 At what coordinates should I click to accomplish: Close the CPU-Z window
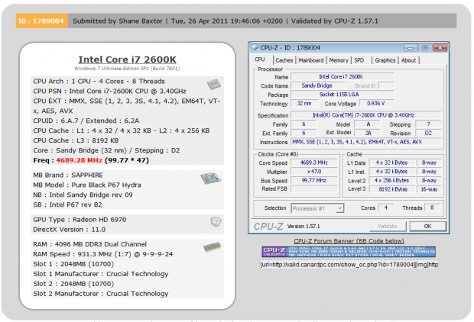[440, 47]
